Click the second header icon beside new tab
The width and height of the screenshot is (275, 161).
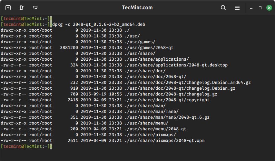point(22,7)
